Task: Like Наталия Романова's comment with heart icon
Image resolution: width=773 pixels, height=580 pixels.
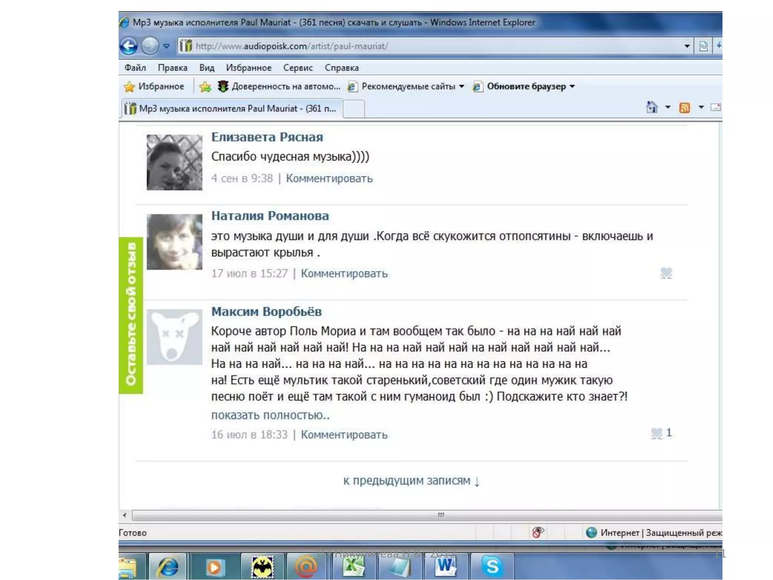Action: (x=666, y=273)
